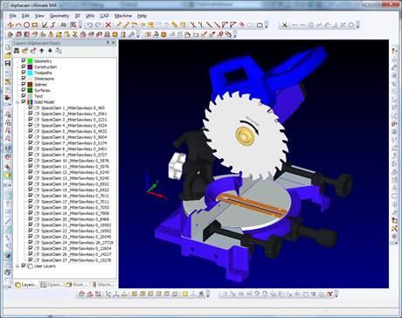Open the File menu

pyautogui.click(x=12, y=16)
